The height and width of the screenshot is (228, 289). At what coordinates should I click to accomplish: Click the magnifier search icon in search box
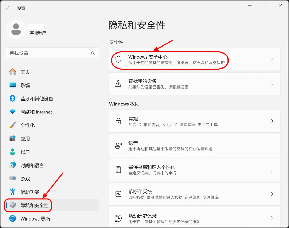(93, 53)
